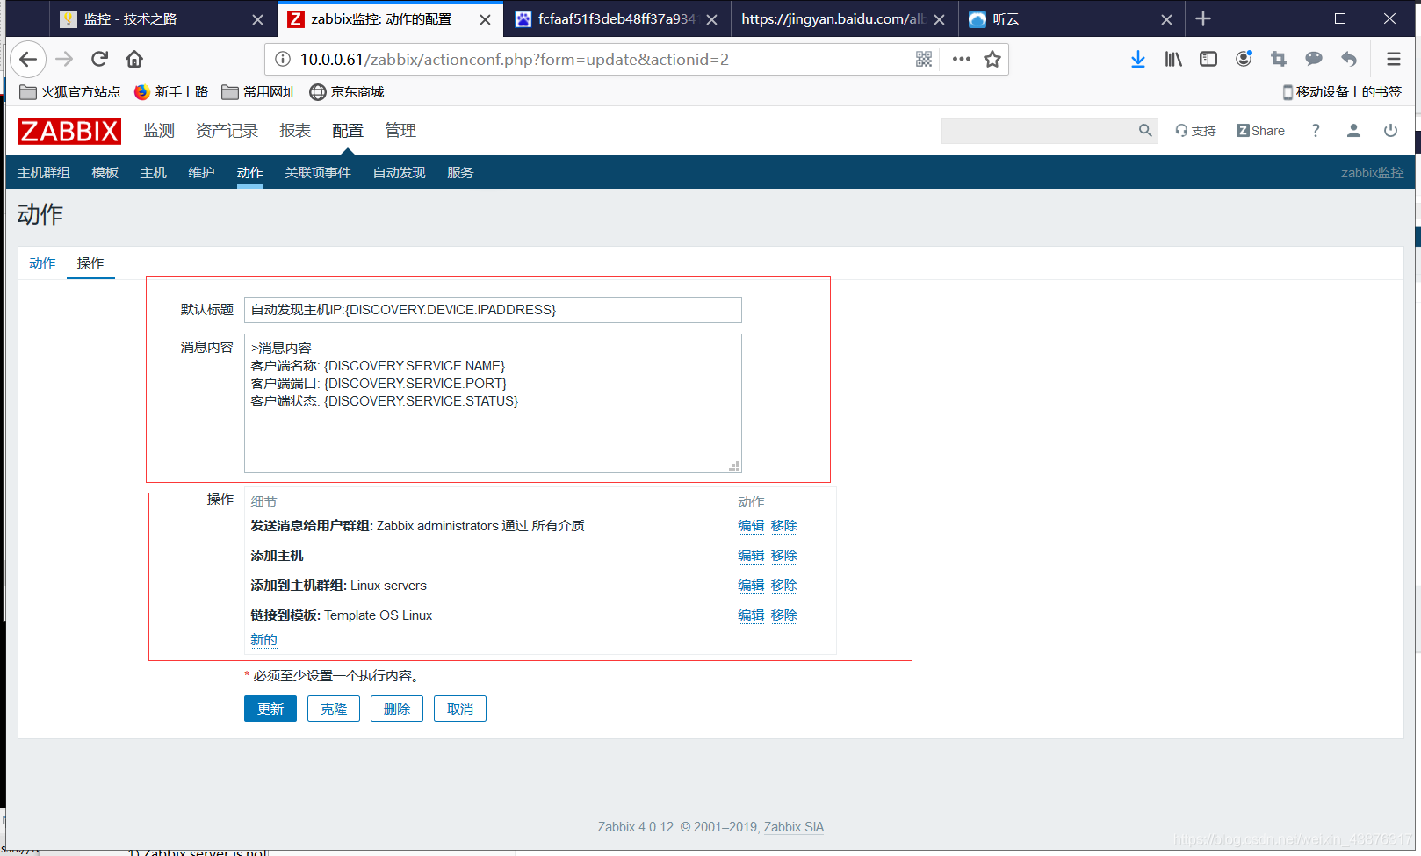Click the Zabbix search magnifier icon
The image size is (1421, 856).
(1145, 130)
